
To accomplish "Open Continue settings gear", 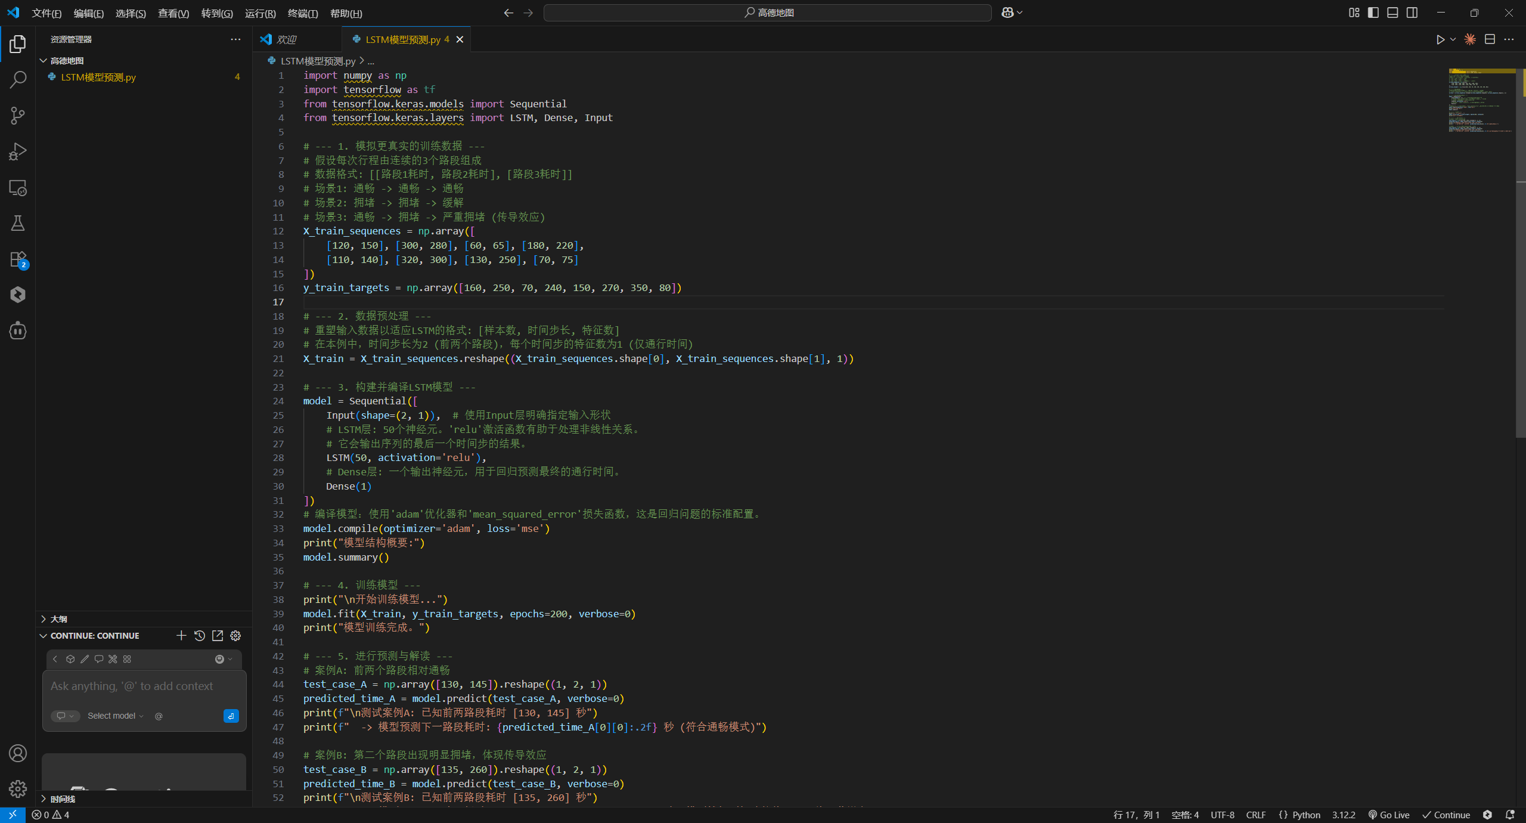I will coord(235,636).
